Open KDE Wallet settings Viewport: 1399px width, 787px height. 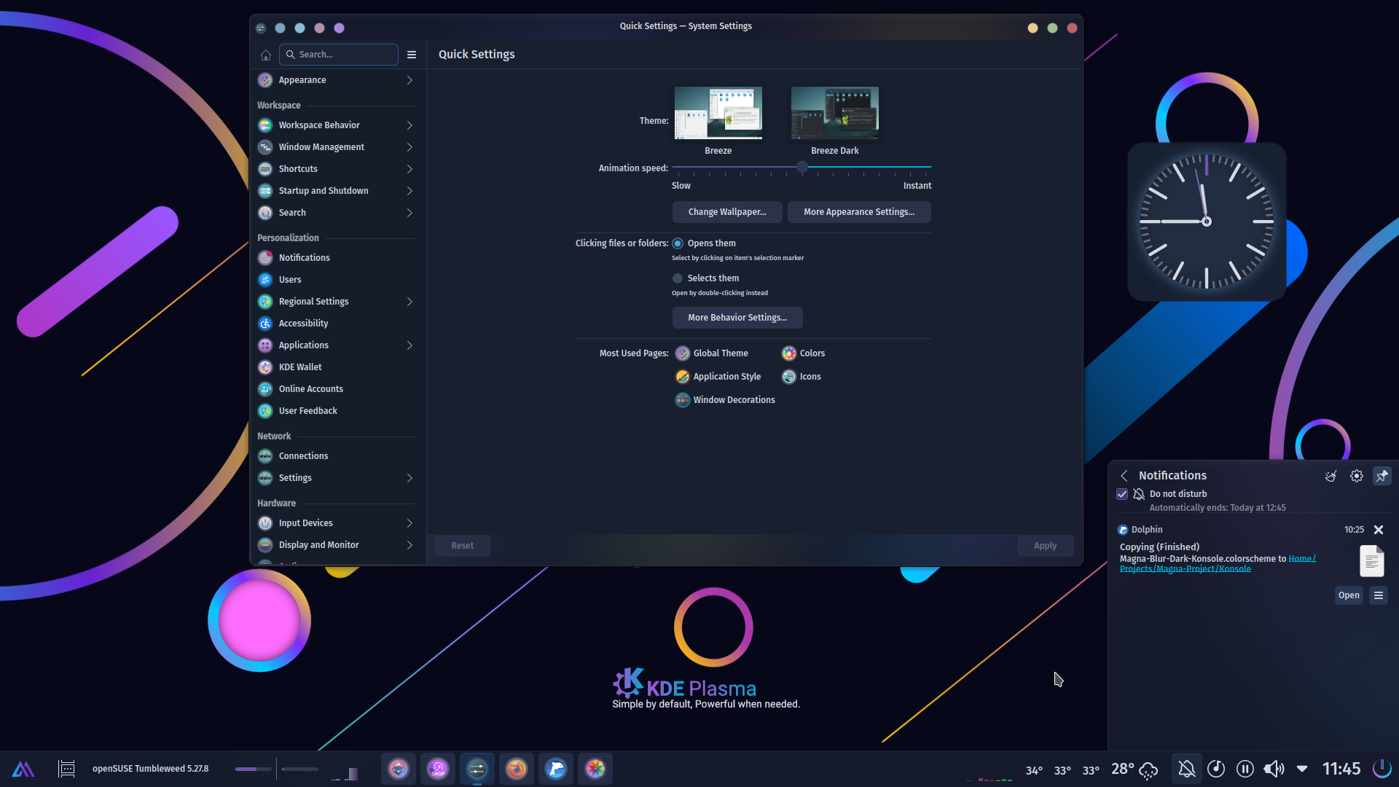click(x=336, y=367)
